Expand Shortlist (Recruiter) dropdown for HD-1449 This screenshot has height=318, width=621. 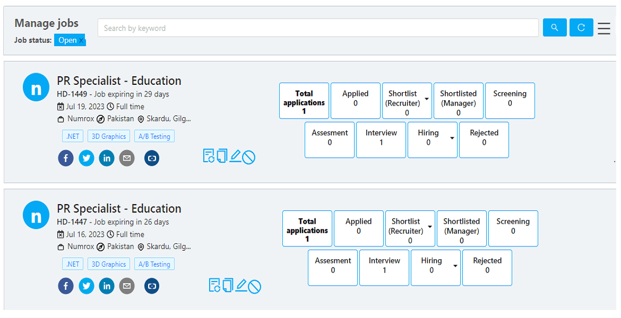coord(427,99)
